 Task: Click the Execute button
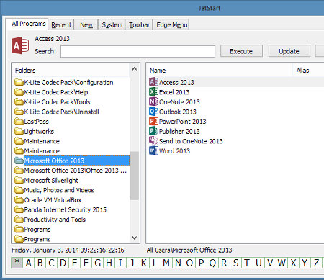tap(241, 51)
